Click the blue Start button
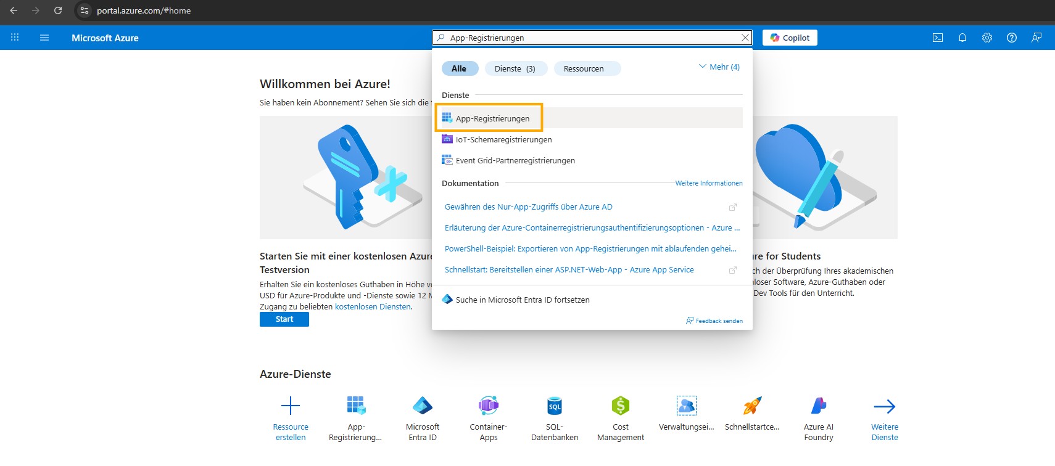Image resolution: width=1055 pixels, height=466 pixels. coord(284,319)
